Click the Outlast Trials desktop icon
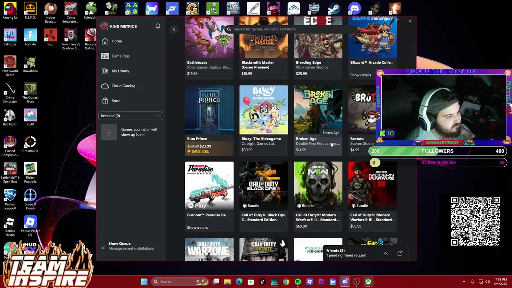Image resolution: width=512 pixels, height=288 pixels. click(x=30, y=93)
